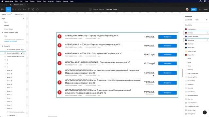Viewport: 209px width, 117px height.
Task: Open the Object menu
Action: pos(32,1)
